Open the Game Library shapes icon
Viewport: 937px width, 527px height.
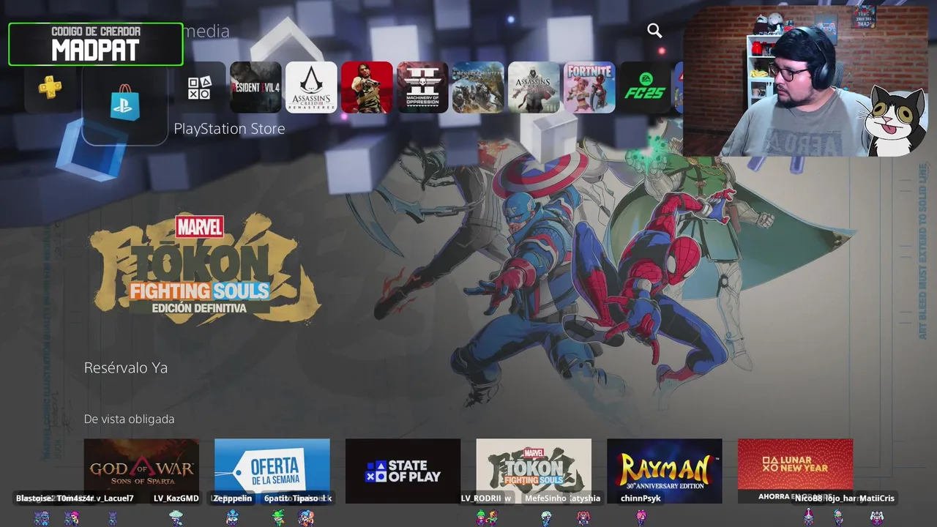click(x=199, y=88)
